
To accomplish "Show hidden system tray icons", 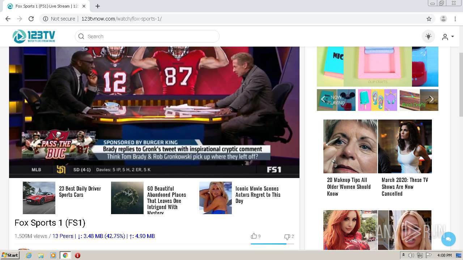I will (404, 255).
